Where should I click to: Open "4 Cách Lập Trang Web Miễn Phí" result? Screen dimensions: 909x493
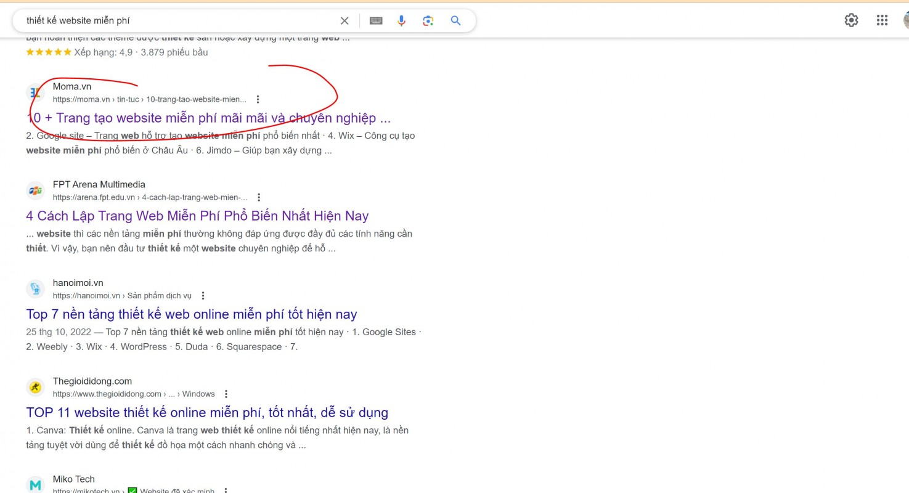click(x=197, y=216)
